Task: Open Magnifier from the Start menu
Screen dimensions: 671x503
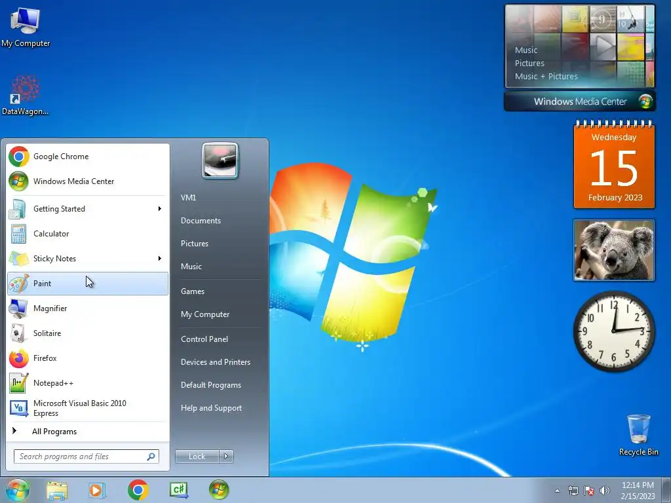Action: (x=88, y=308)
